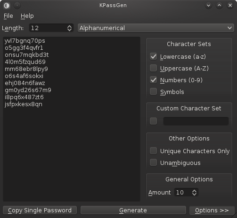Screen dimensions: 237x218
Task: Decrease password length with down arrow
Action: point(69,30)
